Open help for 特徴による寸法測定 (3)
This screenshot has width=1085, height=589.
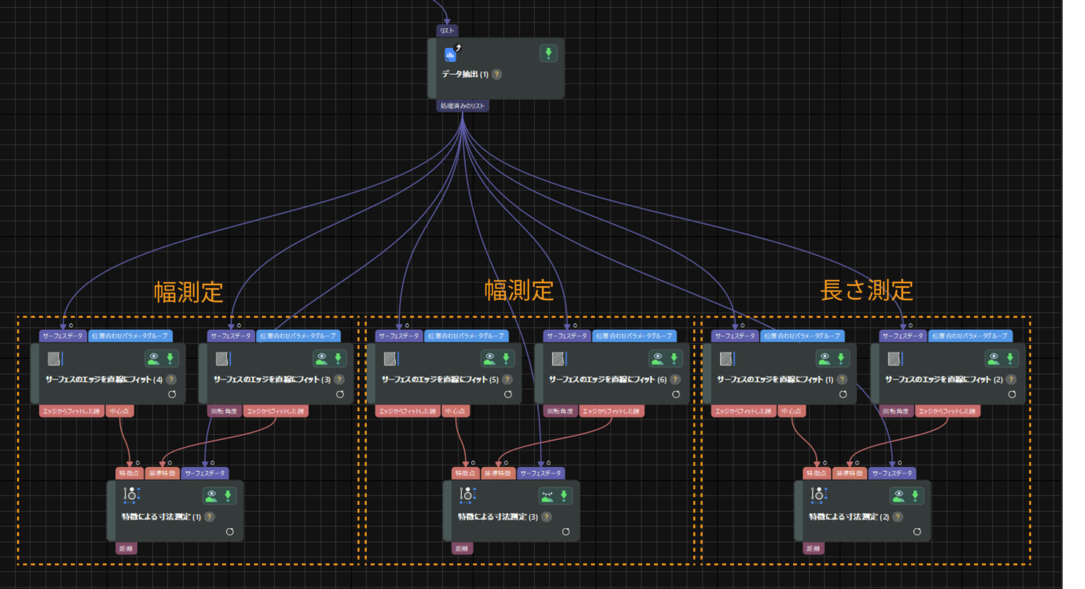546,517
